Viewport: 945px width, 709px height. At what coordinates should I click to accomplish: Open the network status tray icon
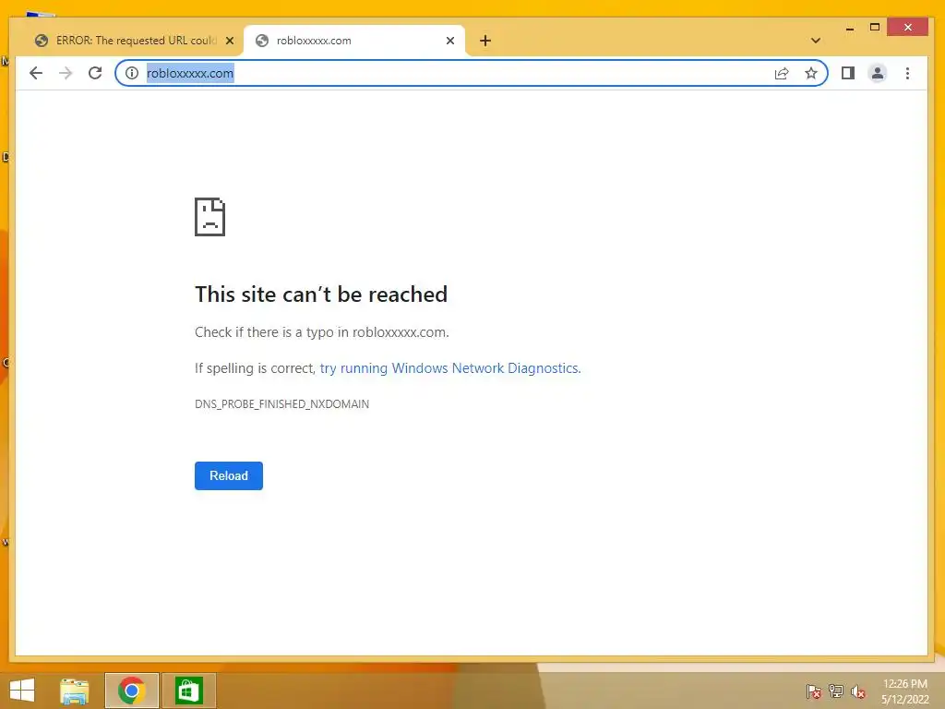pos(836,691)
